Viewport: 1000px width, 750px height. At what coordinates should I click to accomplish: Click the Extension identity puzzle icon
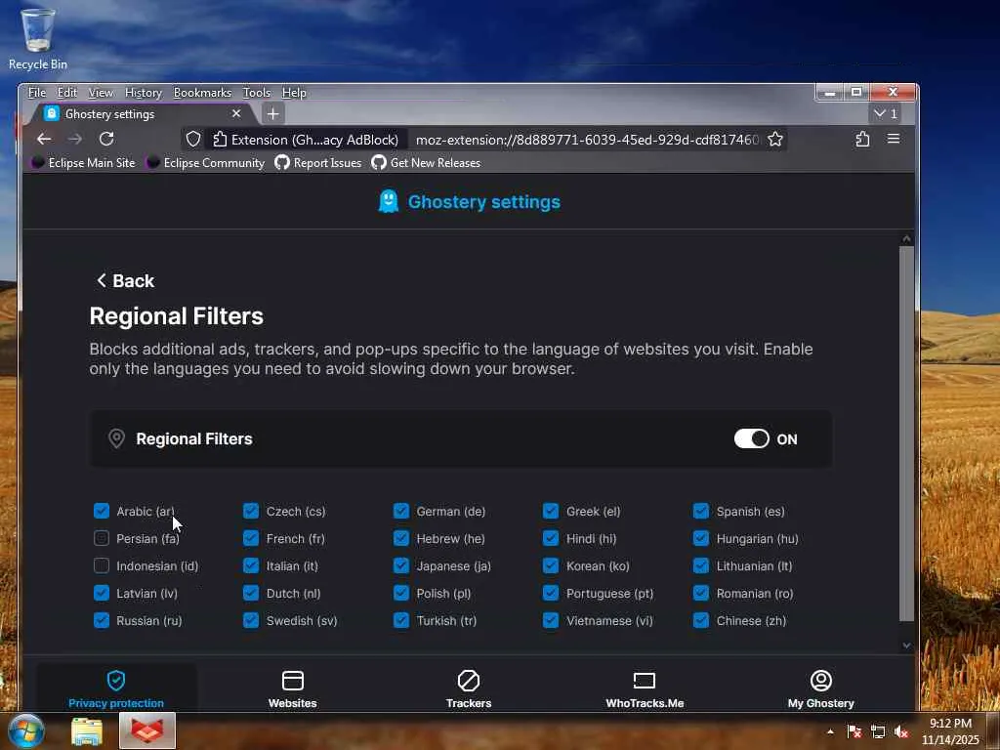220,139
